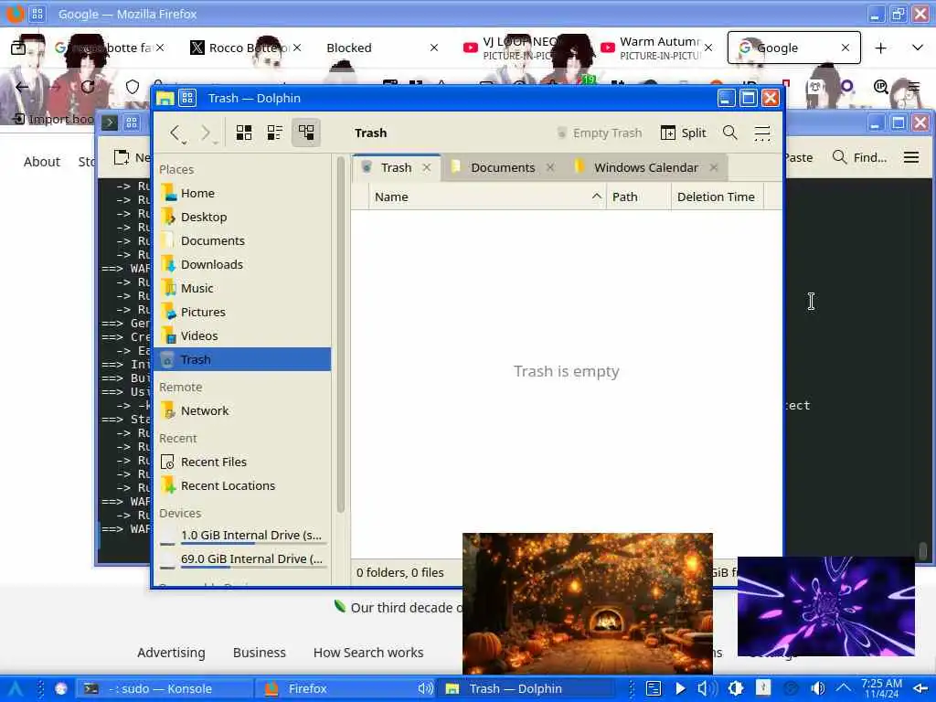Sort by Deletion Time column

tap(717, 197)
